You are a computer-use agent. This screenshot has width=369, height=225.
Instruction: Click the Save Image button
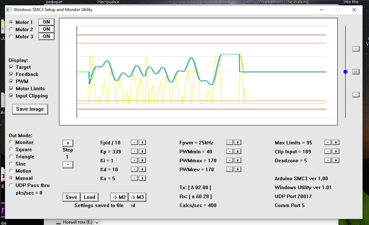pos(30,109)
